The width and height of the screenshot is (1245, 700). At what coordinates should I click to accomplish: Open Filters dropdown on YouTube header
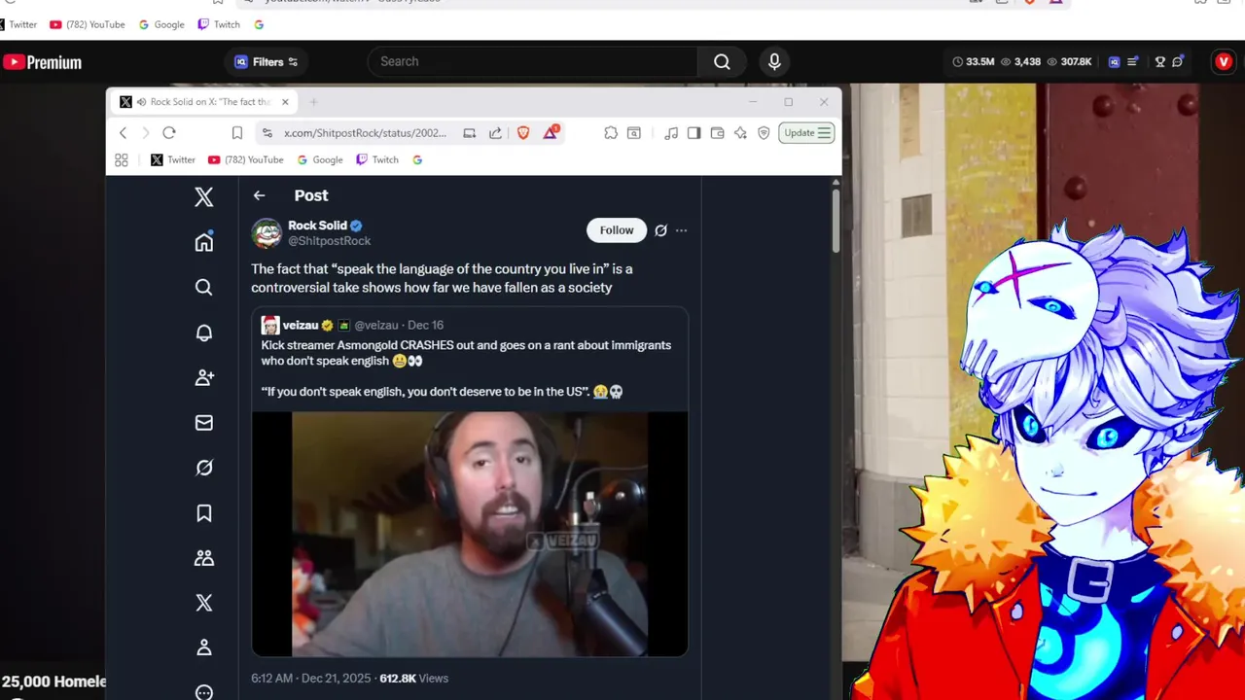point(266,62)
